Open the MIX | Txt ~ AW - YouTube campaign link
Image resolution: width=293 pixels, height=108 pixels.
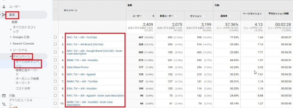82,37
